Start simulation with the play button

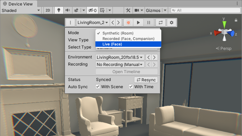click(138, 23)
